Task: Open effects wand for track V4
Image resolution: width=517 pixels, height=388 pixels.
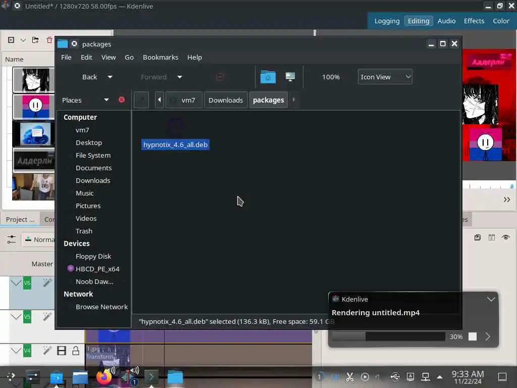Action: pos(47,351)
